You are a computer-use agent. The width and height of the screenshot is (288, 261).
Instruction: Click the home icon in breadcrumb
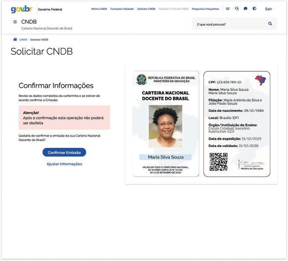point(15,40)
